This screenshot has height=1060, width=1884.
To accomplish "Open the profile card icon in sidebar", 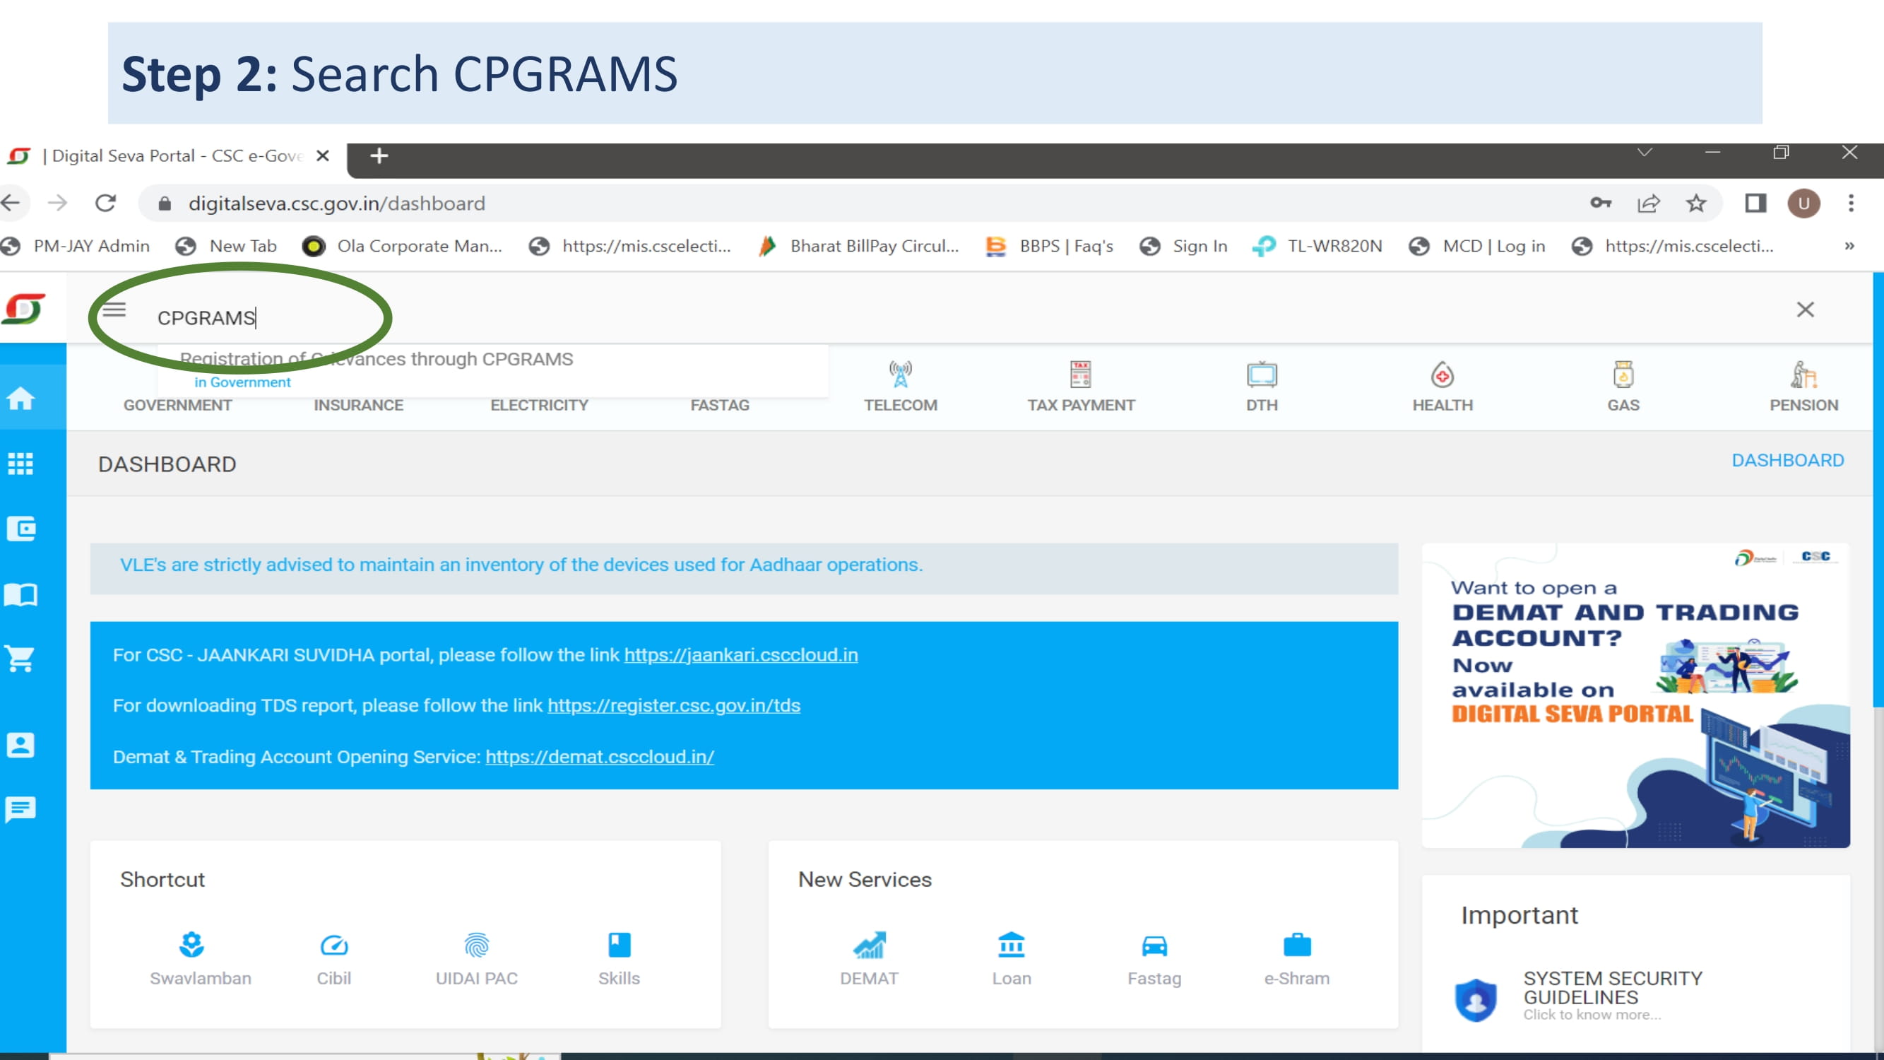I will coord(20,745).
